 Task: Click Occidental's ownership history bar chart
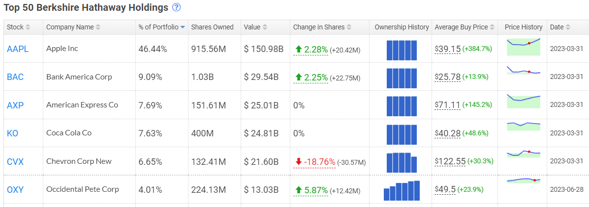tap(402, 190)
